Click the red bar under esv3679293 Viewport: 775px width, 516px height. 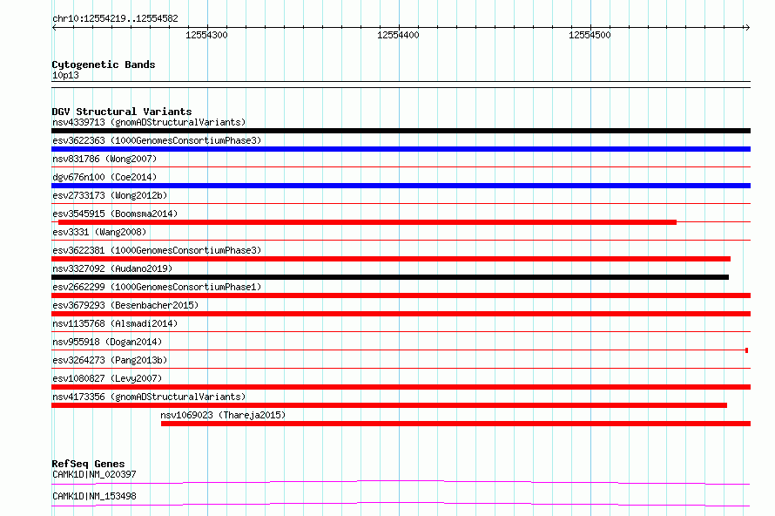pyautogui.click(x=401, y=314)
